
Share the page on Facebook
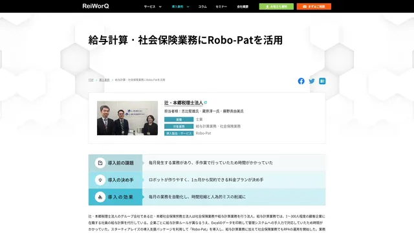tap(301, 81)
